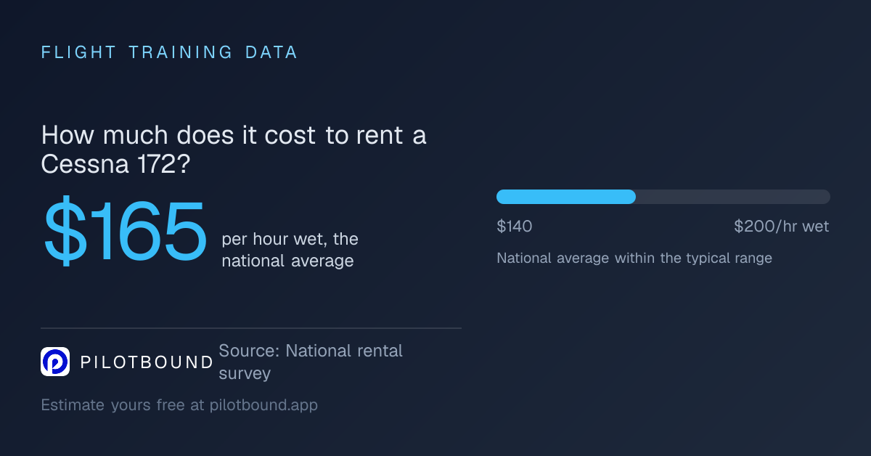Click the 'How much does it cost' heading line
This screenshot has height=456, width=871.
point(234,136)
